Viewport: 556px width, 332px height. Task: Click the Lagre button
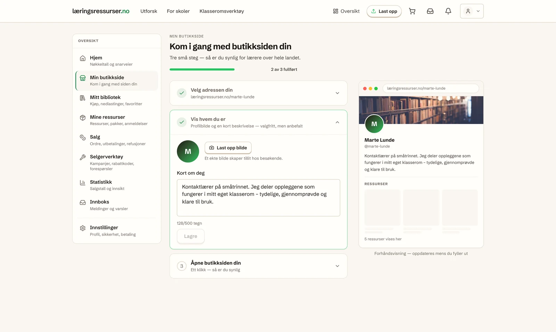click(x=190, y=236)
